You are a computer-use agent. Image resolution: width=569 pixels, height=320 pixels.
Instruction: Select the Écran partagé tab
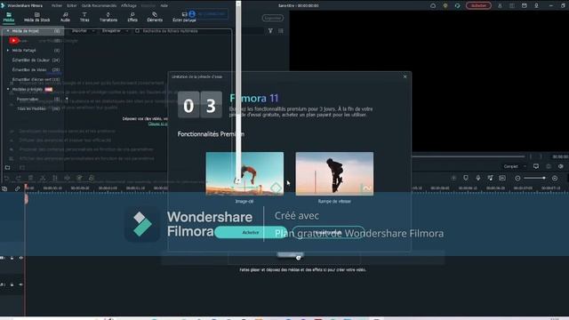click(x=184, y=17)
